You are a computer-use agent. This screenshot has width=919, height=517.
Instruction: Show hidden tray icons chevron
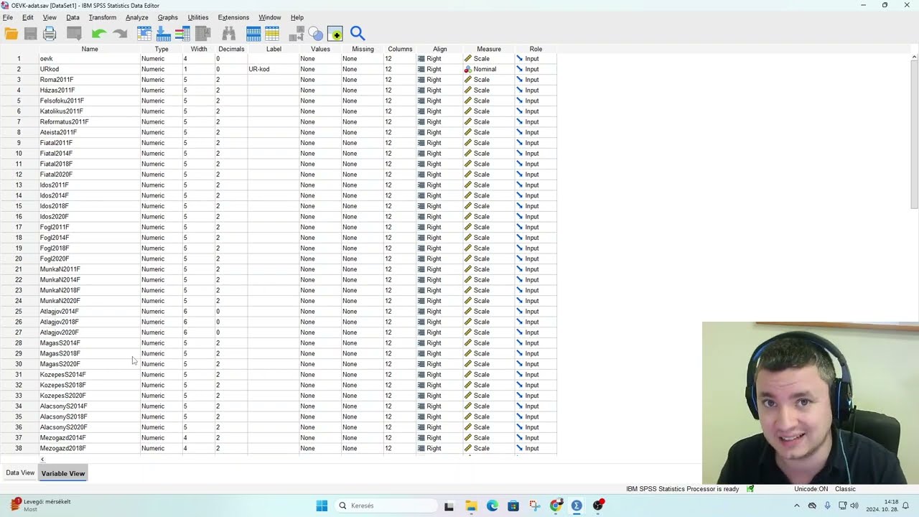(796, 506)
